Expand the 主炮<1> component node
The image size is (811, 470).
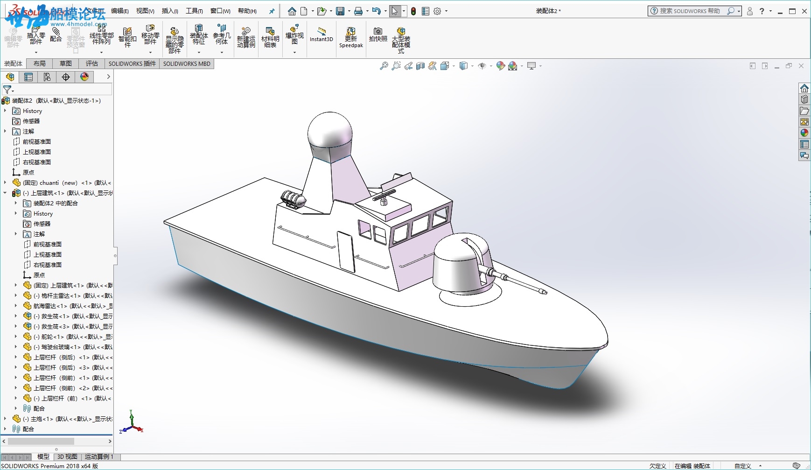tap(5, 419)
